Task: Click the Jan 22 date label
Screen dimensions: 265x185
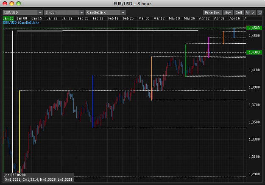Action: point(52,18)
